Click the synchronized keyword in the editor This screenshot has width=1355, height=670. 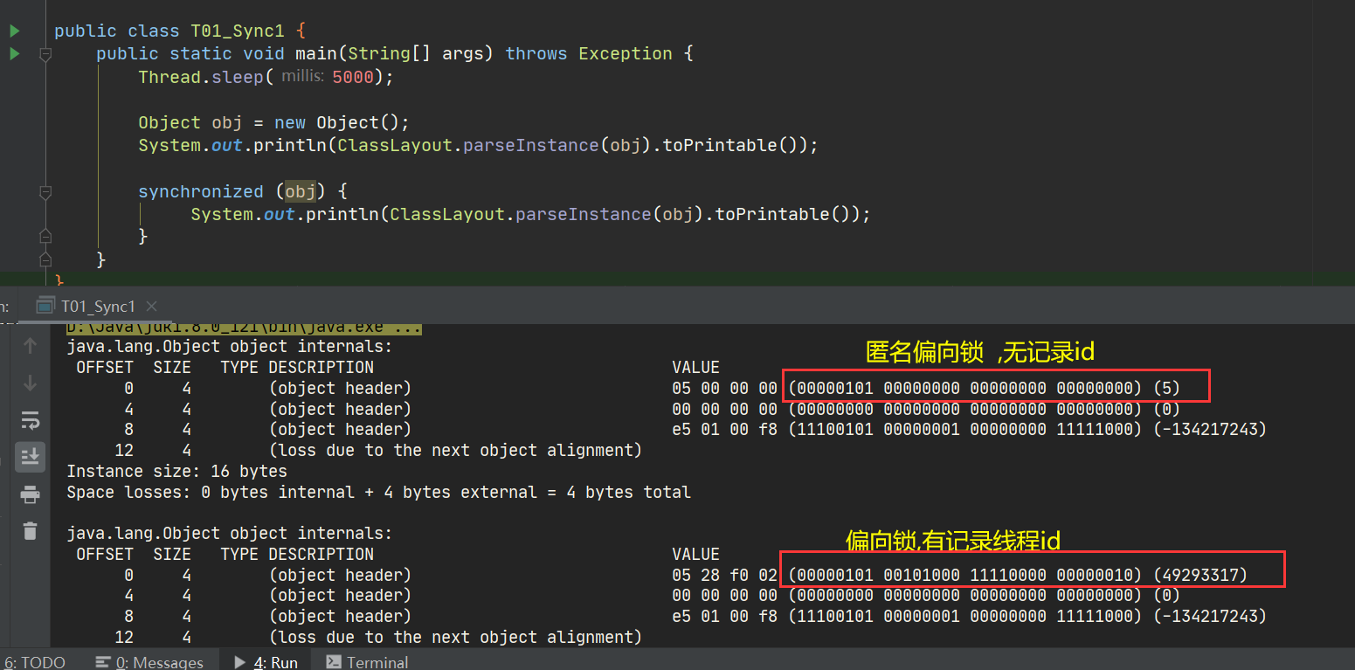[x=201, y=191]
